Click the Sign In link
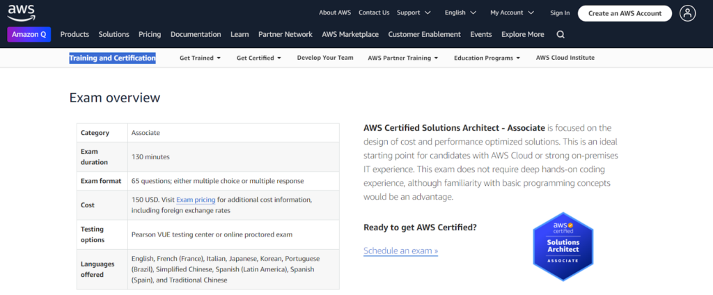 (x=560, y=13)
